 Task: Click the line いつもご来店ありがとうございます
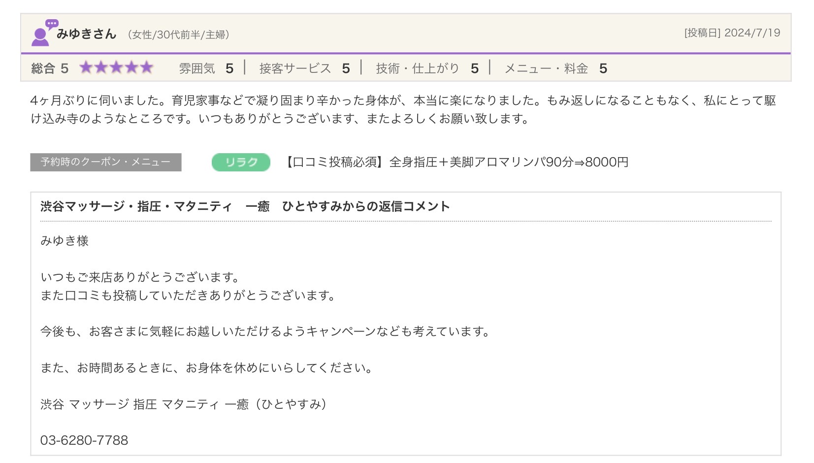pyautogui.click(x=141, y=277)
